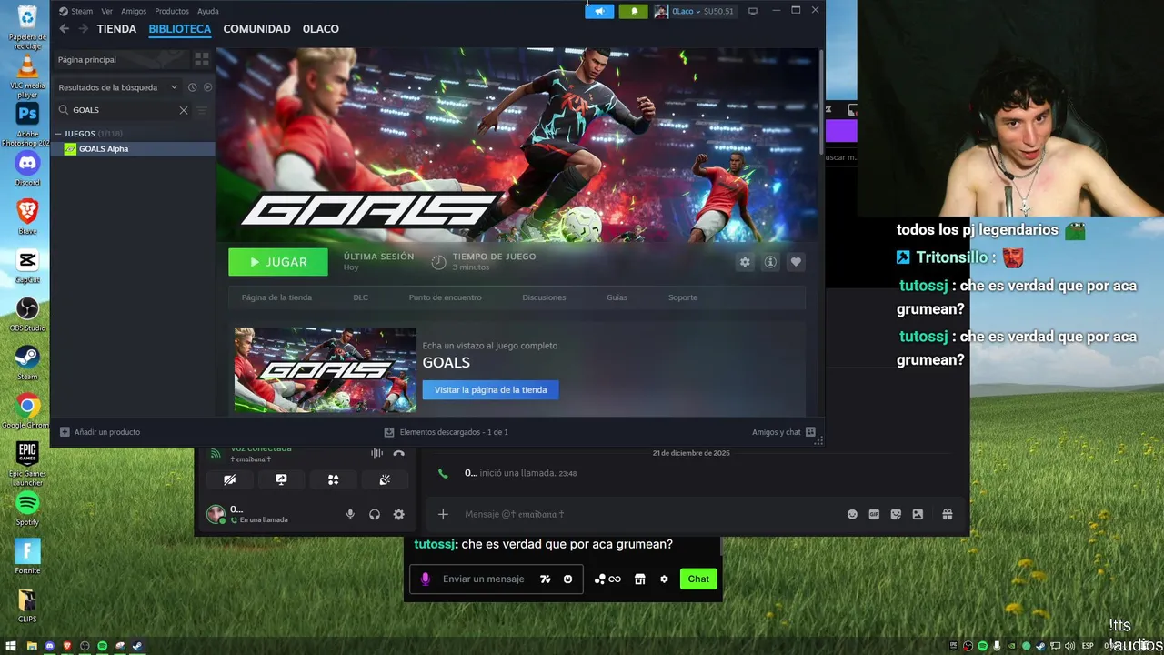Open Kick chat shop icon

pyautogui.click(x=639, y=579)
